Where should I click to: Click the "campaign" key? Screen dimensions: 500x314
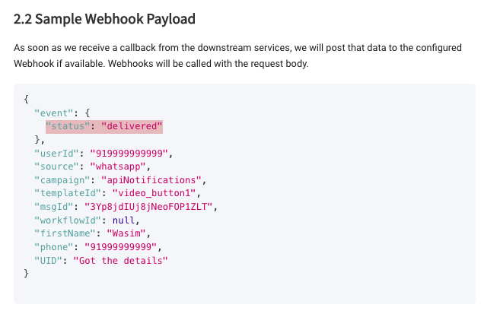click(x=62, y=180)
